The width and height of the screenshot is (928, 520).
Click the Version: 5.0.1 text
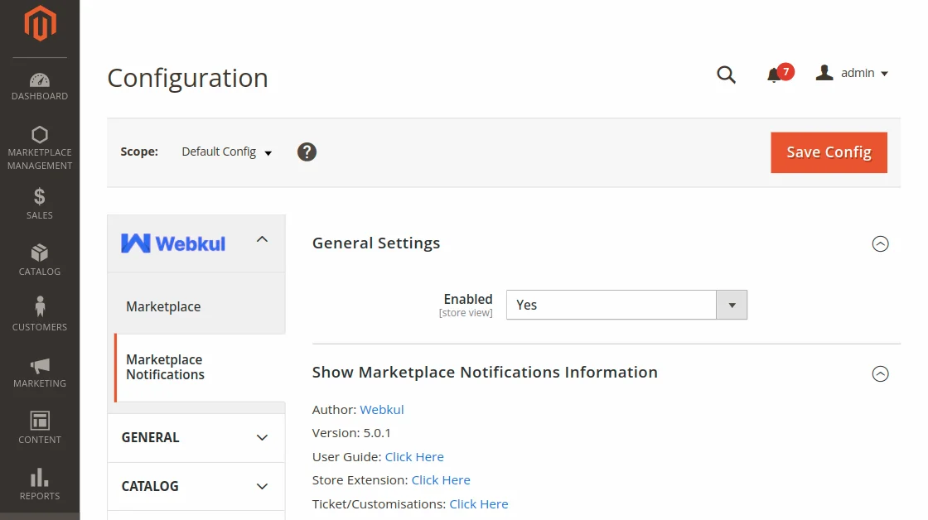[351, 433]
